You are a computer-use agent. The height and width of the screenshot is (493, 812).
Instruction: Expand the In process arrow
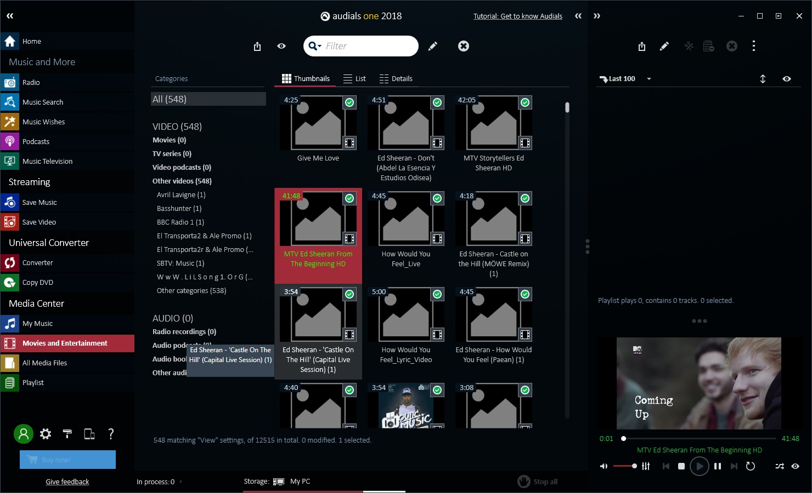(181, 482)
